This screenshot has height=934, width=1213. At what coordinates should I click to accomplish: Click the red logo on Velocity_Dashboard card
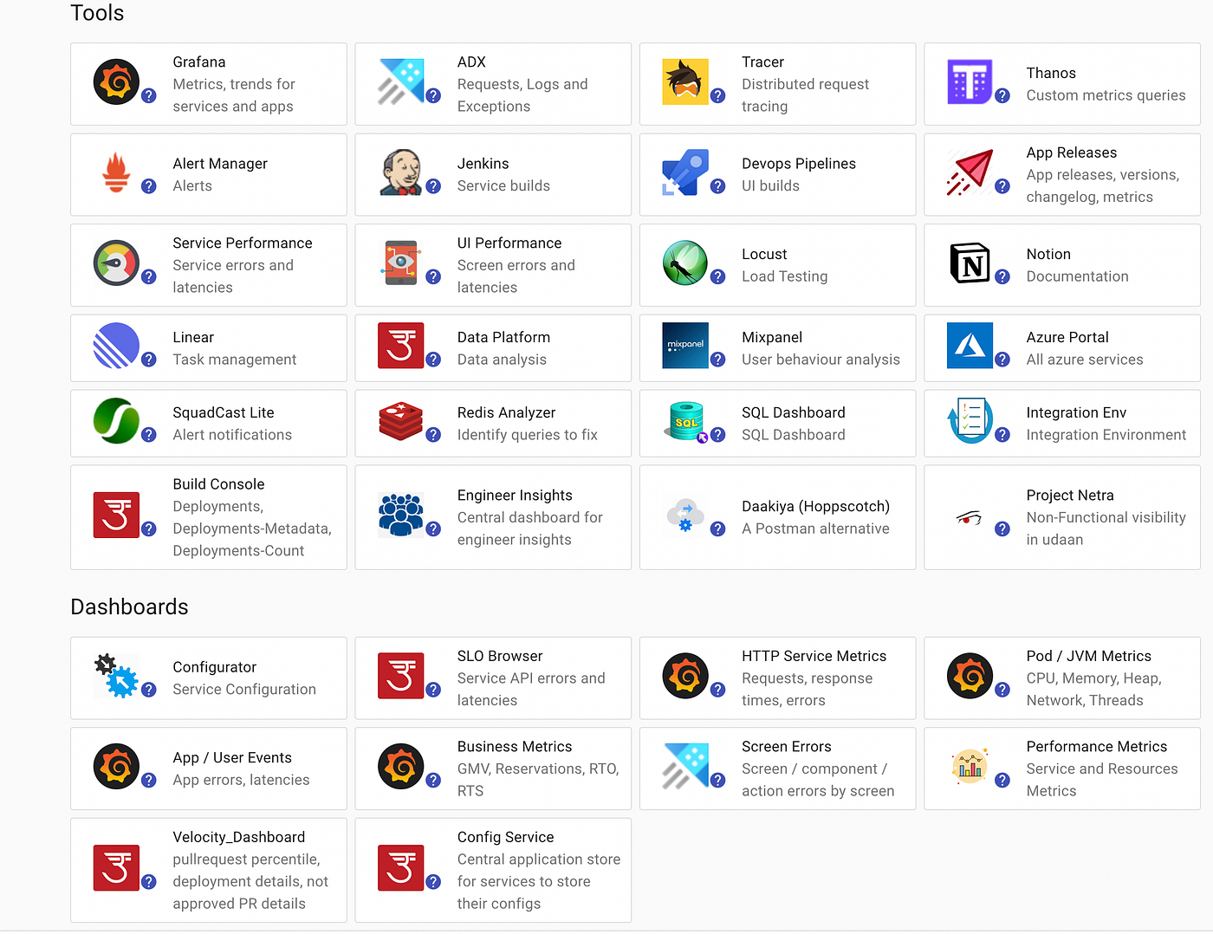click(116, 868)
